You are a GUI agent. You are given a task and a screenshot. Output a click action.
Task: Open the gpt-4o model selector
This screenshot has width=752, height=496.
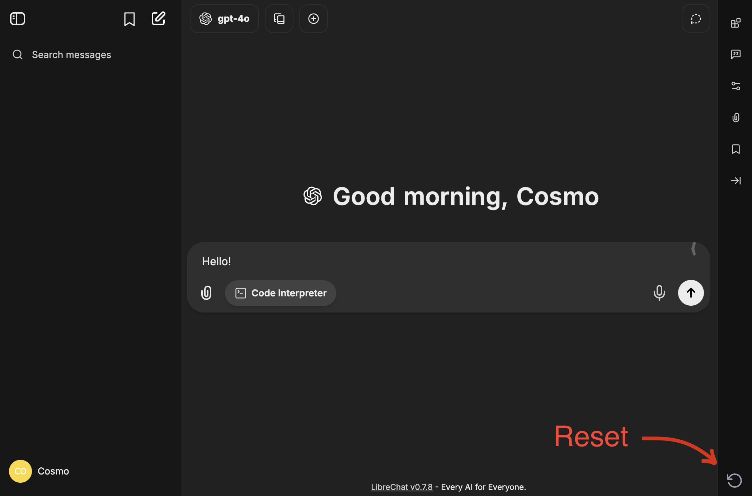[x=224, y=19]
